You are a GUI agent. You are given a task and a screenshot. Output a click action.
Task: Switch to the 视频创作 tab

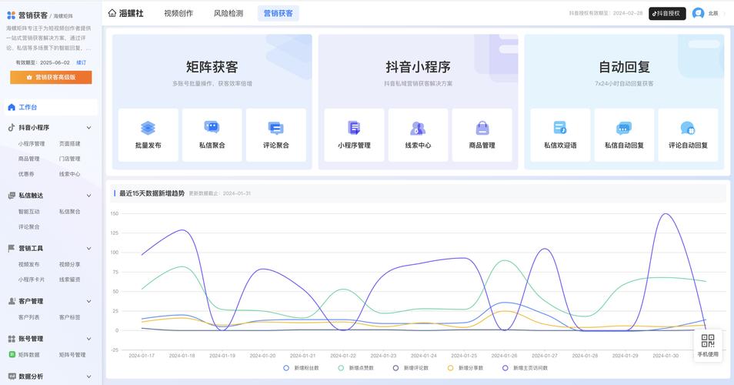tap(178, 13)
